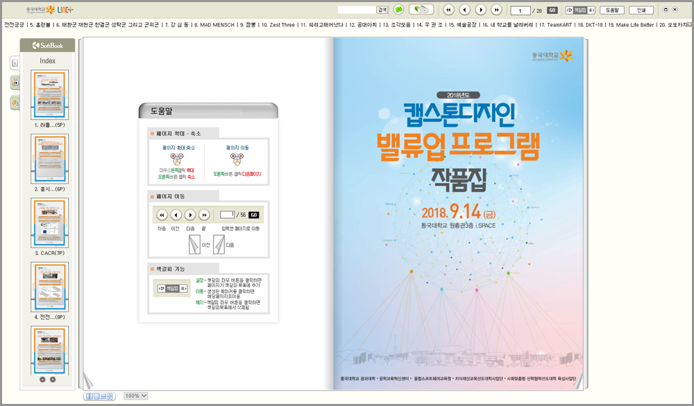Screen dimensions: 694x406
Task: Switch to thumbnail grid view icon
Action: coord(110,396)
